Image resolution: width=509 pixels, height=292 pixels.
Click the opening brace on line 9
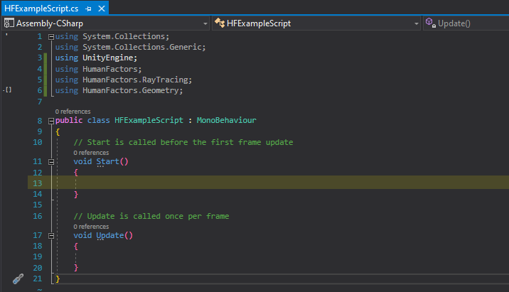[x=58, y=132]
